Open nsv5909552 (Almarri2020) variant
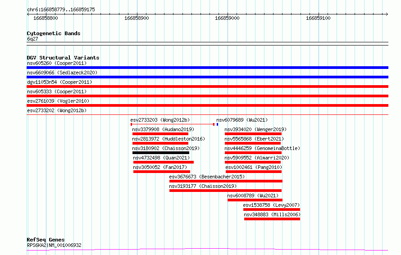 tap(257, 158)
